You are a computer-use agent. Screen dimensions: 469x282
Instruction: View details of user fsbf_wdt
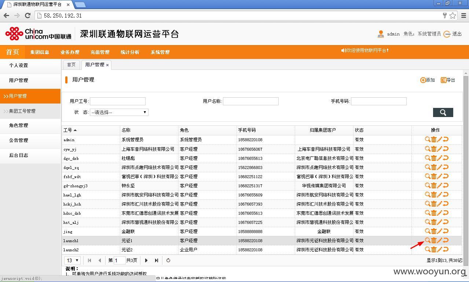click(428, 176)
